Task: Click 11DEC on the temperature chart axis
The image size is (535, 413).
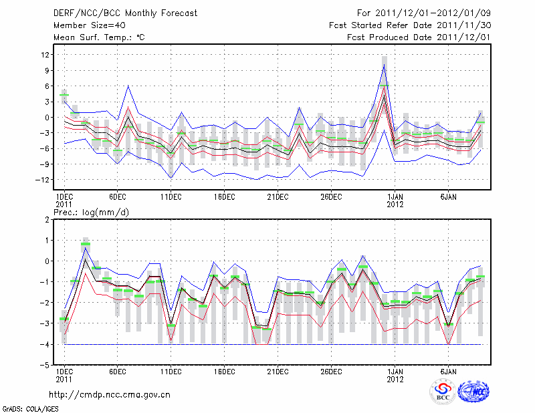Action: [x=171, y=196]
